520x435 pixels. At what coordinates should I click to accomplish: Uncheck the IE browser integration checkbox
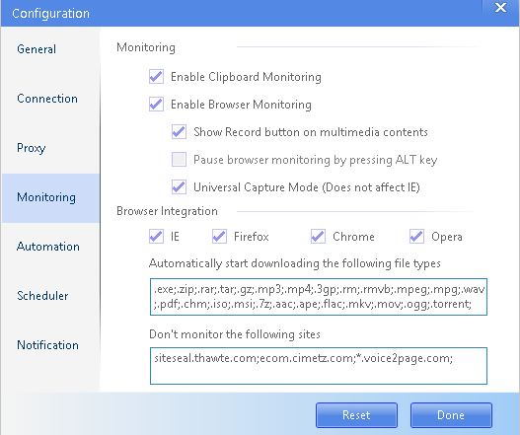tap(156, 237)
